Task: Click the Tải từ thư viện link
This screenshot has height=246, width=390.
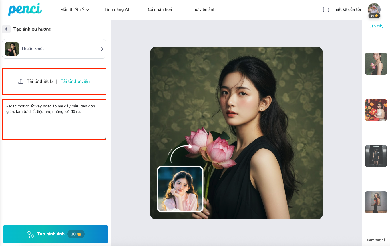Action: (x=75, y=81)
